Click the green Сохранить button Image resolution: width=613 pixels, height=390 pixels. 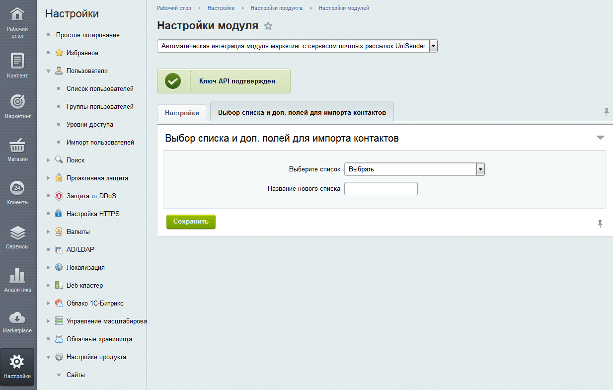point(191,222)
